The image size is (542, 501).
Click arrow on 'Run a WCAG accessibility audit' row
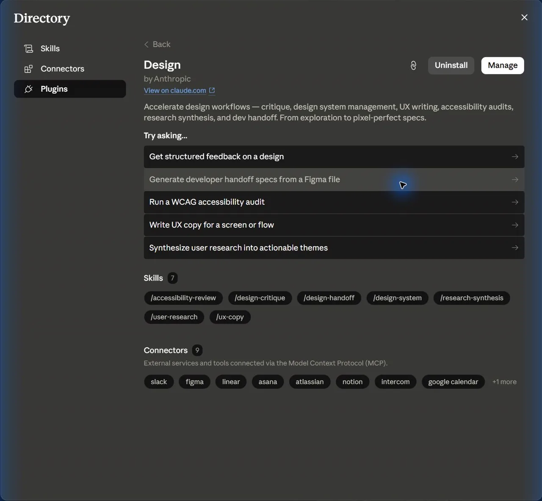pos(515,202)
